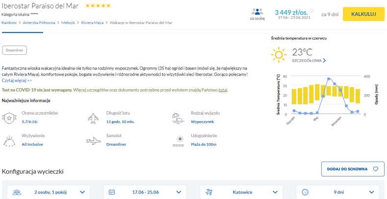Click the '3 449 zł/os.' price
The image size is (387, 199).
[291, 12]
